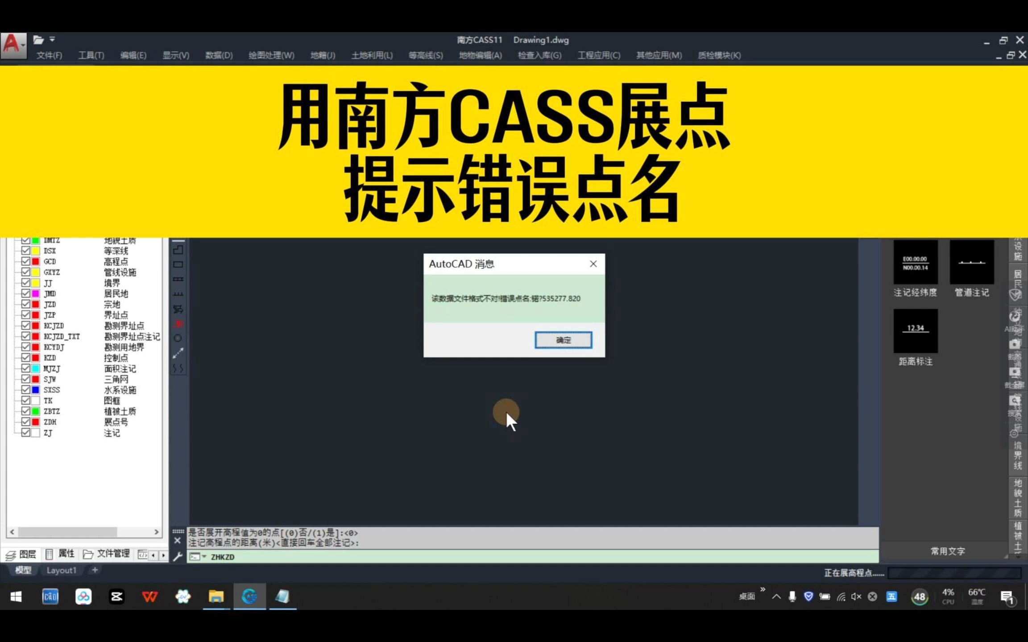Toggle the SXSS 水系设施 layer checkbox
Viewport: 1028px width, 642px height.
[x=25, y=390]
